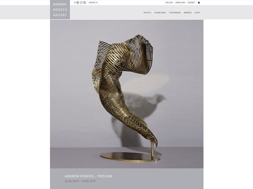Select the round camera social icon
This screenshot has height=189, width=253.
[85, 3]
